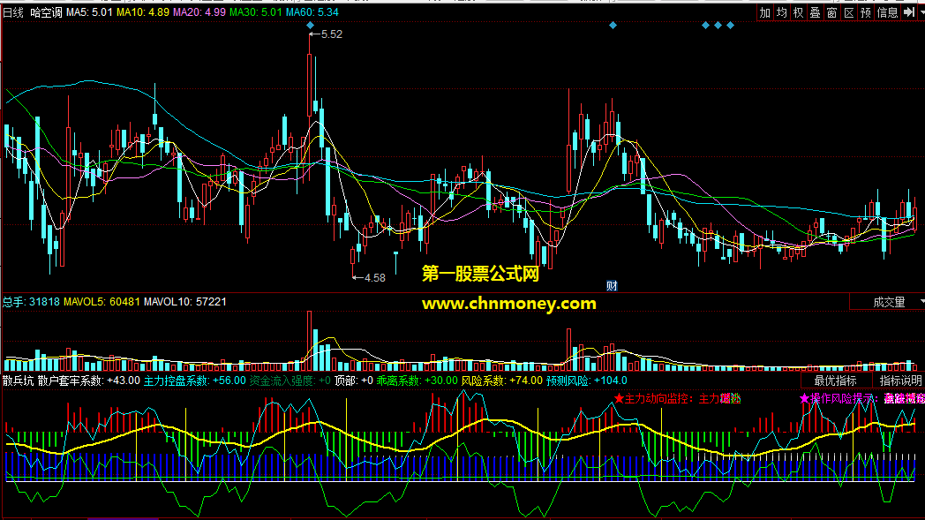This screenshot has width=925, height=520.
Task: Click the MA10: 4.89 label
Action: pos(143,12)
